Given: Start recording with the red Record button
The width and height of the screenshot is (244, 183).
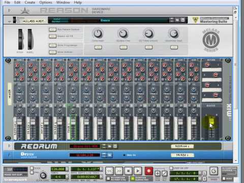Looking at the screenshot, I should pos(149,171).
